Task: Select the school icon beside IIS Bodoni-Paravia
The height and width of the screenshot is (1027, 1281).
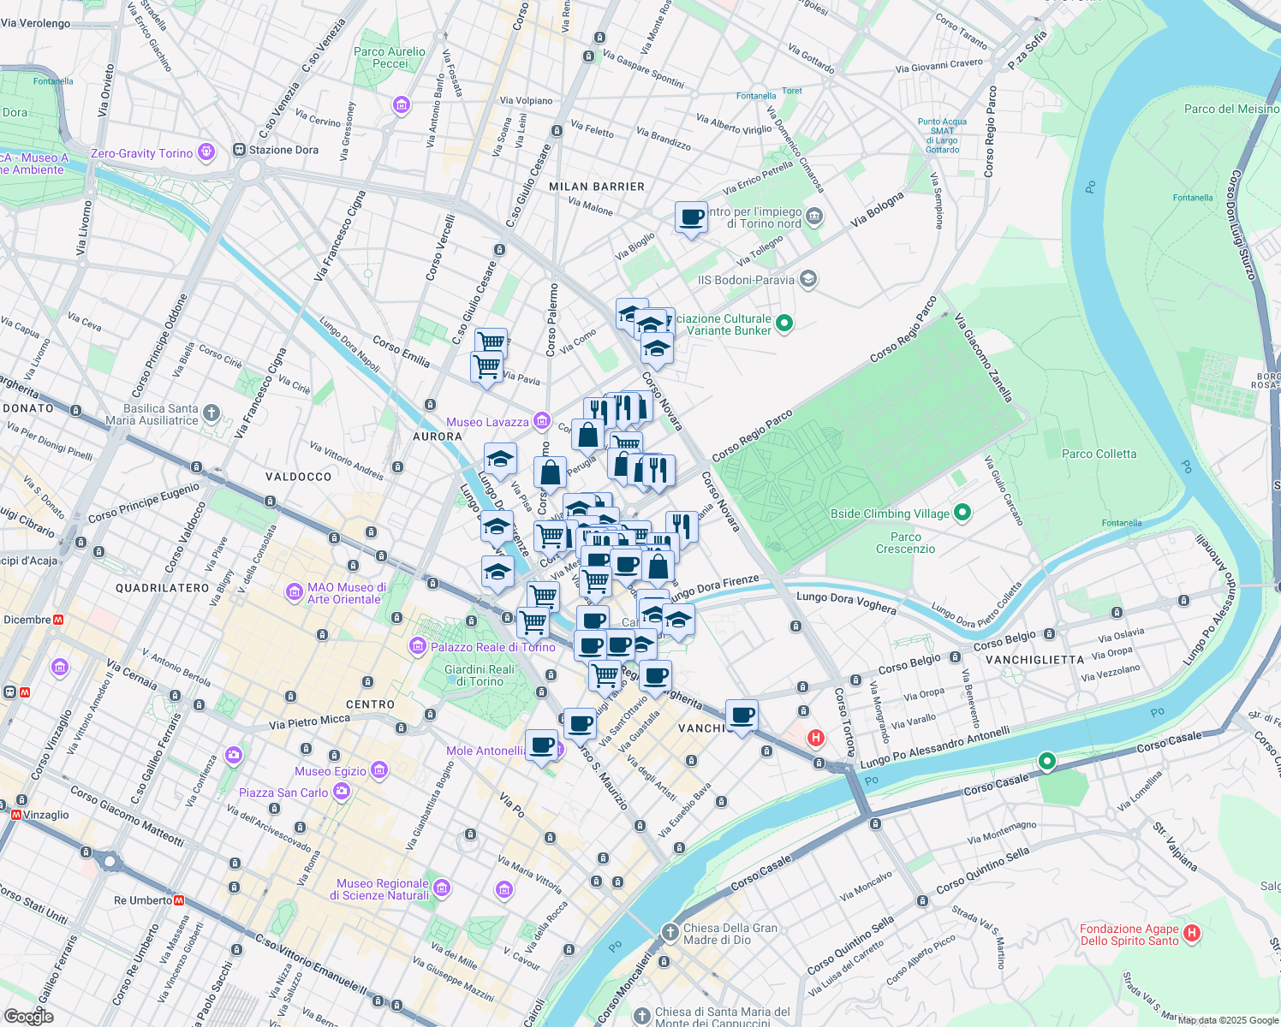Action: tap(807, 280)
